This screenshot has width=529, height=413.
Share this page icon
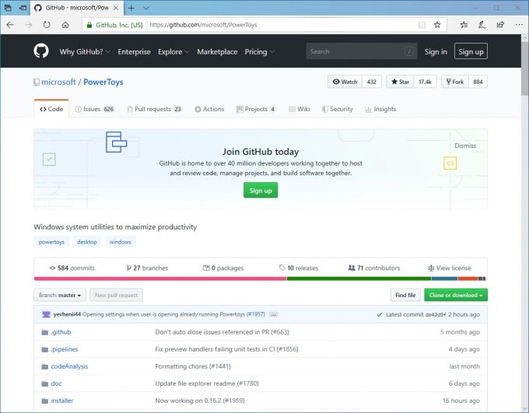pyautogui.click(x=500, y=25)
